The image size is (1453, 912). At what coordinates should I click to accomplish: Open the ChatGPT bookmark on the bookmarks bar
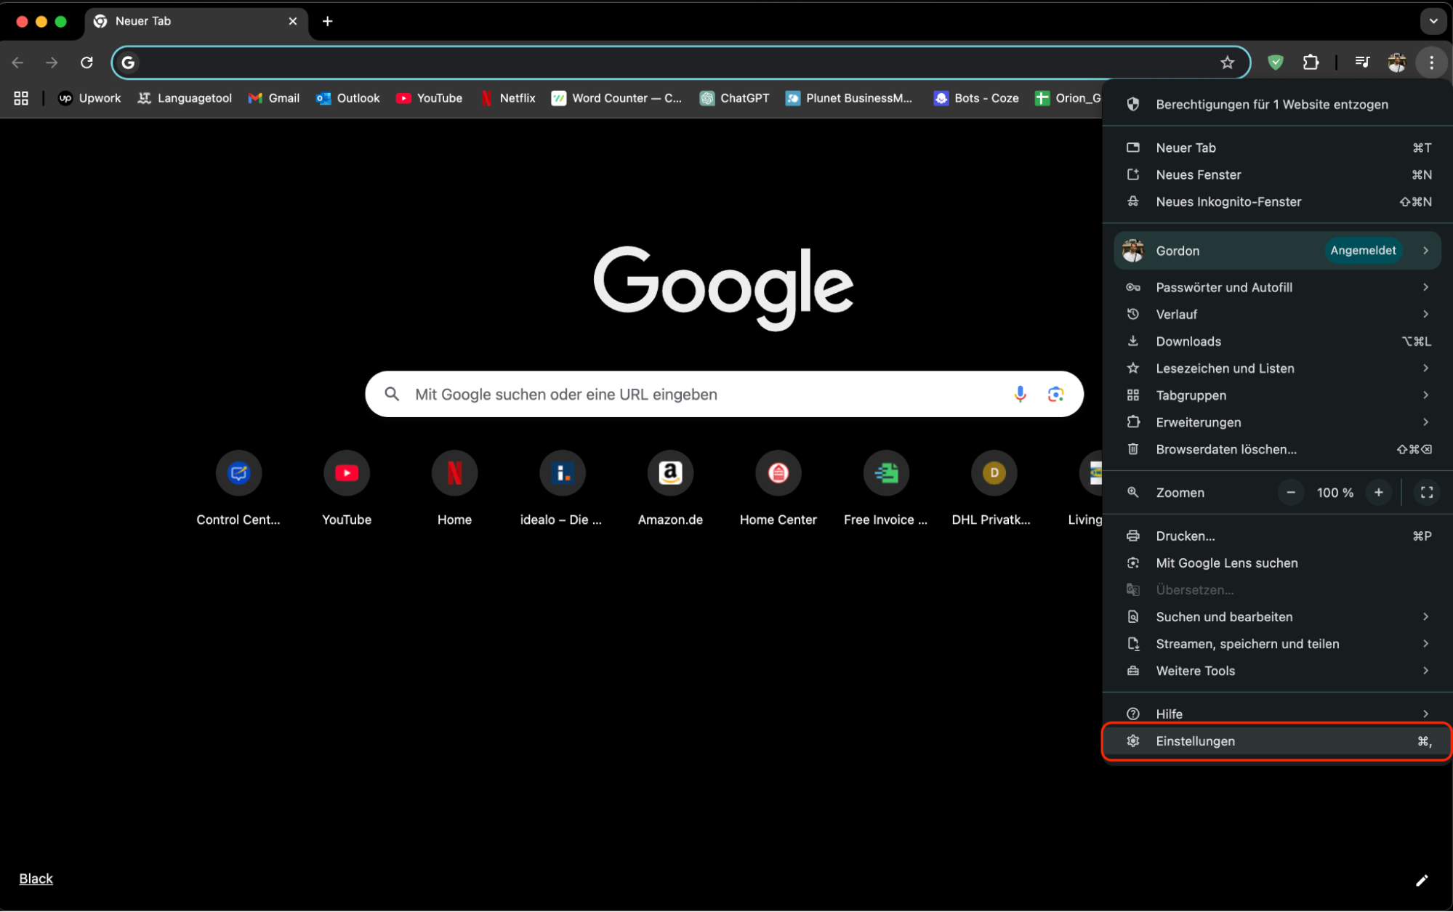coord(734,98)
